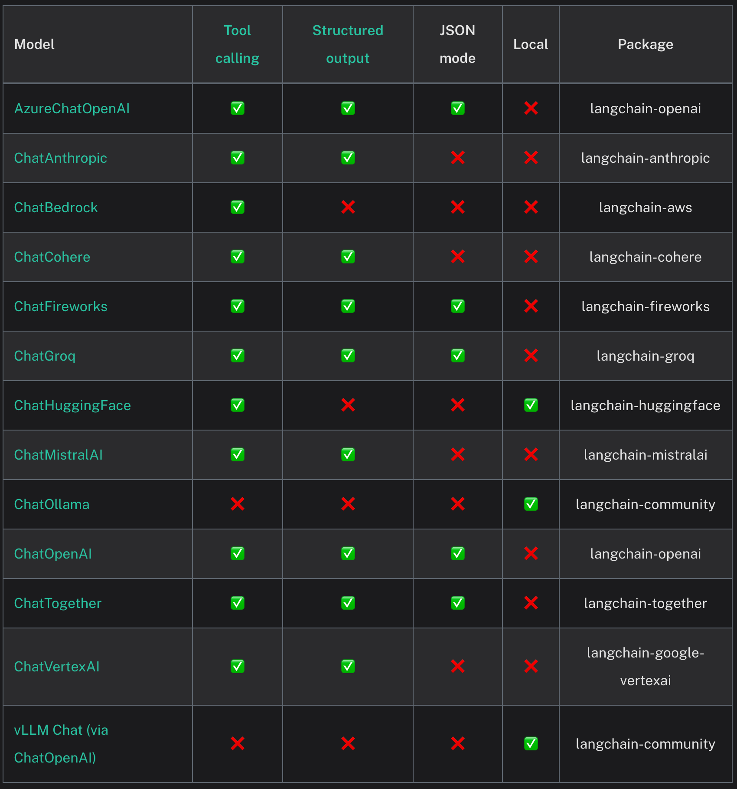Click the JSON mode checkmark for ChatGroq

457,356
